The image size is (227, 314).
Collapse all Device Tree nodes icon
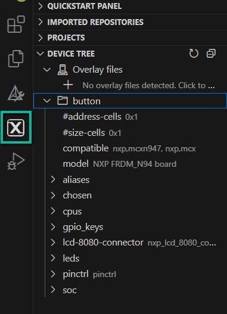211,54
